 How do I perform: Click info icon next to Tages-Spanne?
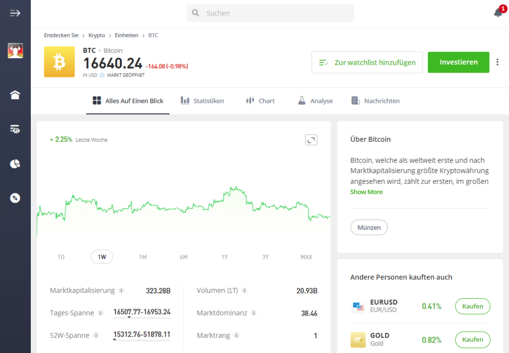(100, 313)
